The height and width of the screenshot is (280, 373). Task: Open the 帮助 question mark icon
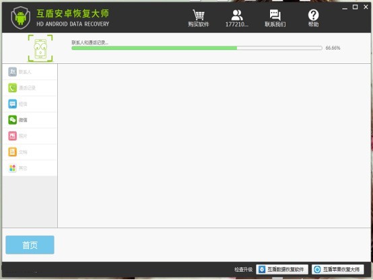pos(313,15)
